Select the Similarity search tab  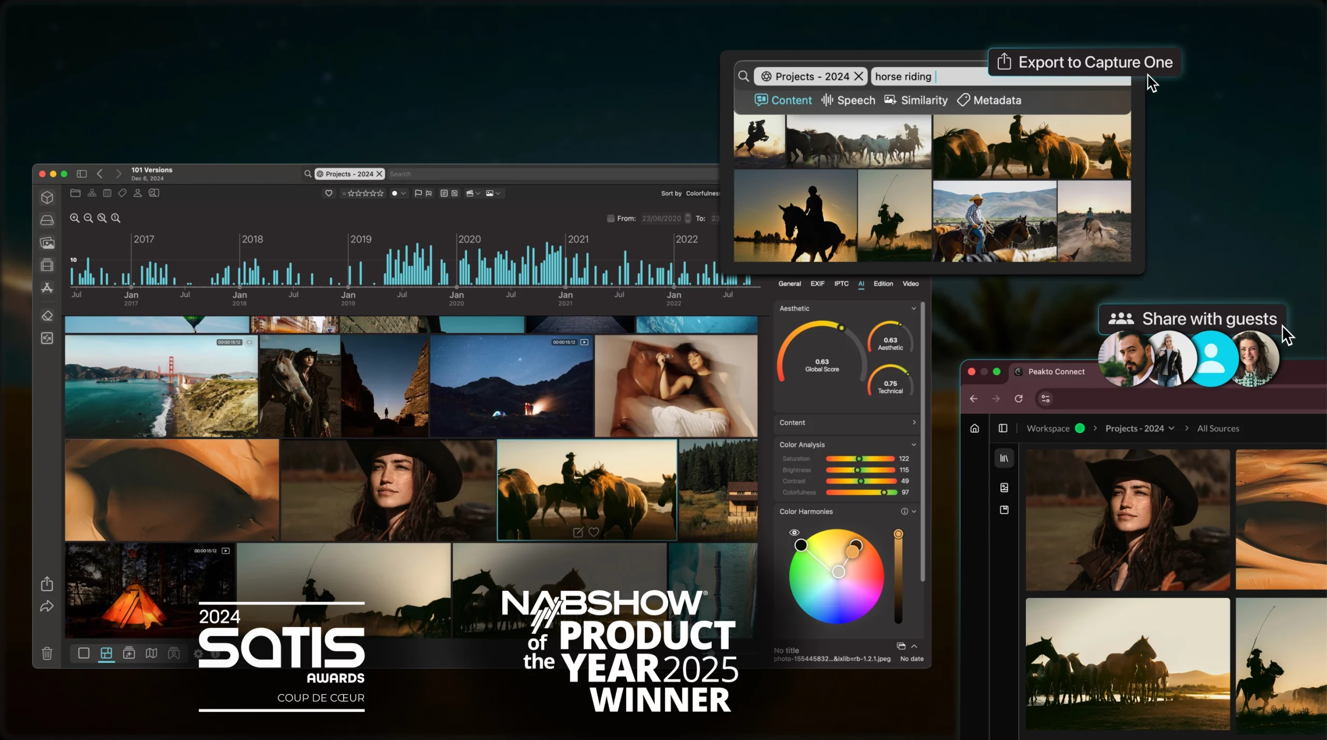(x=916, y=101)
